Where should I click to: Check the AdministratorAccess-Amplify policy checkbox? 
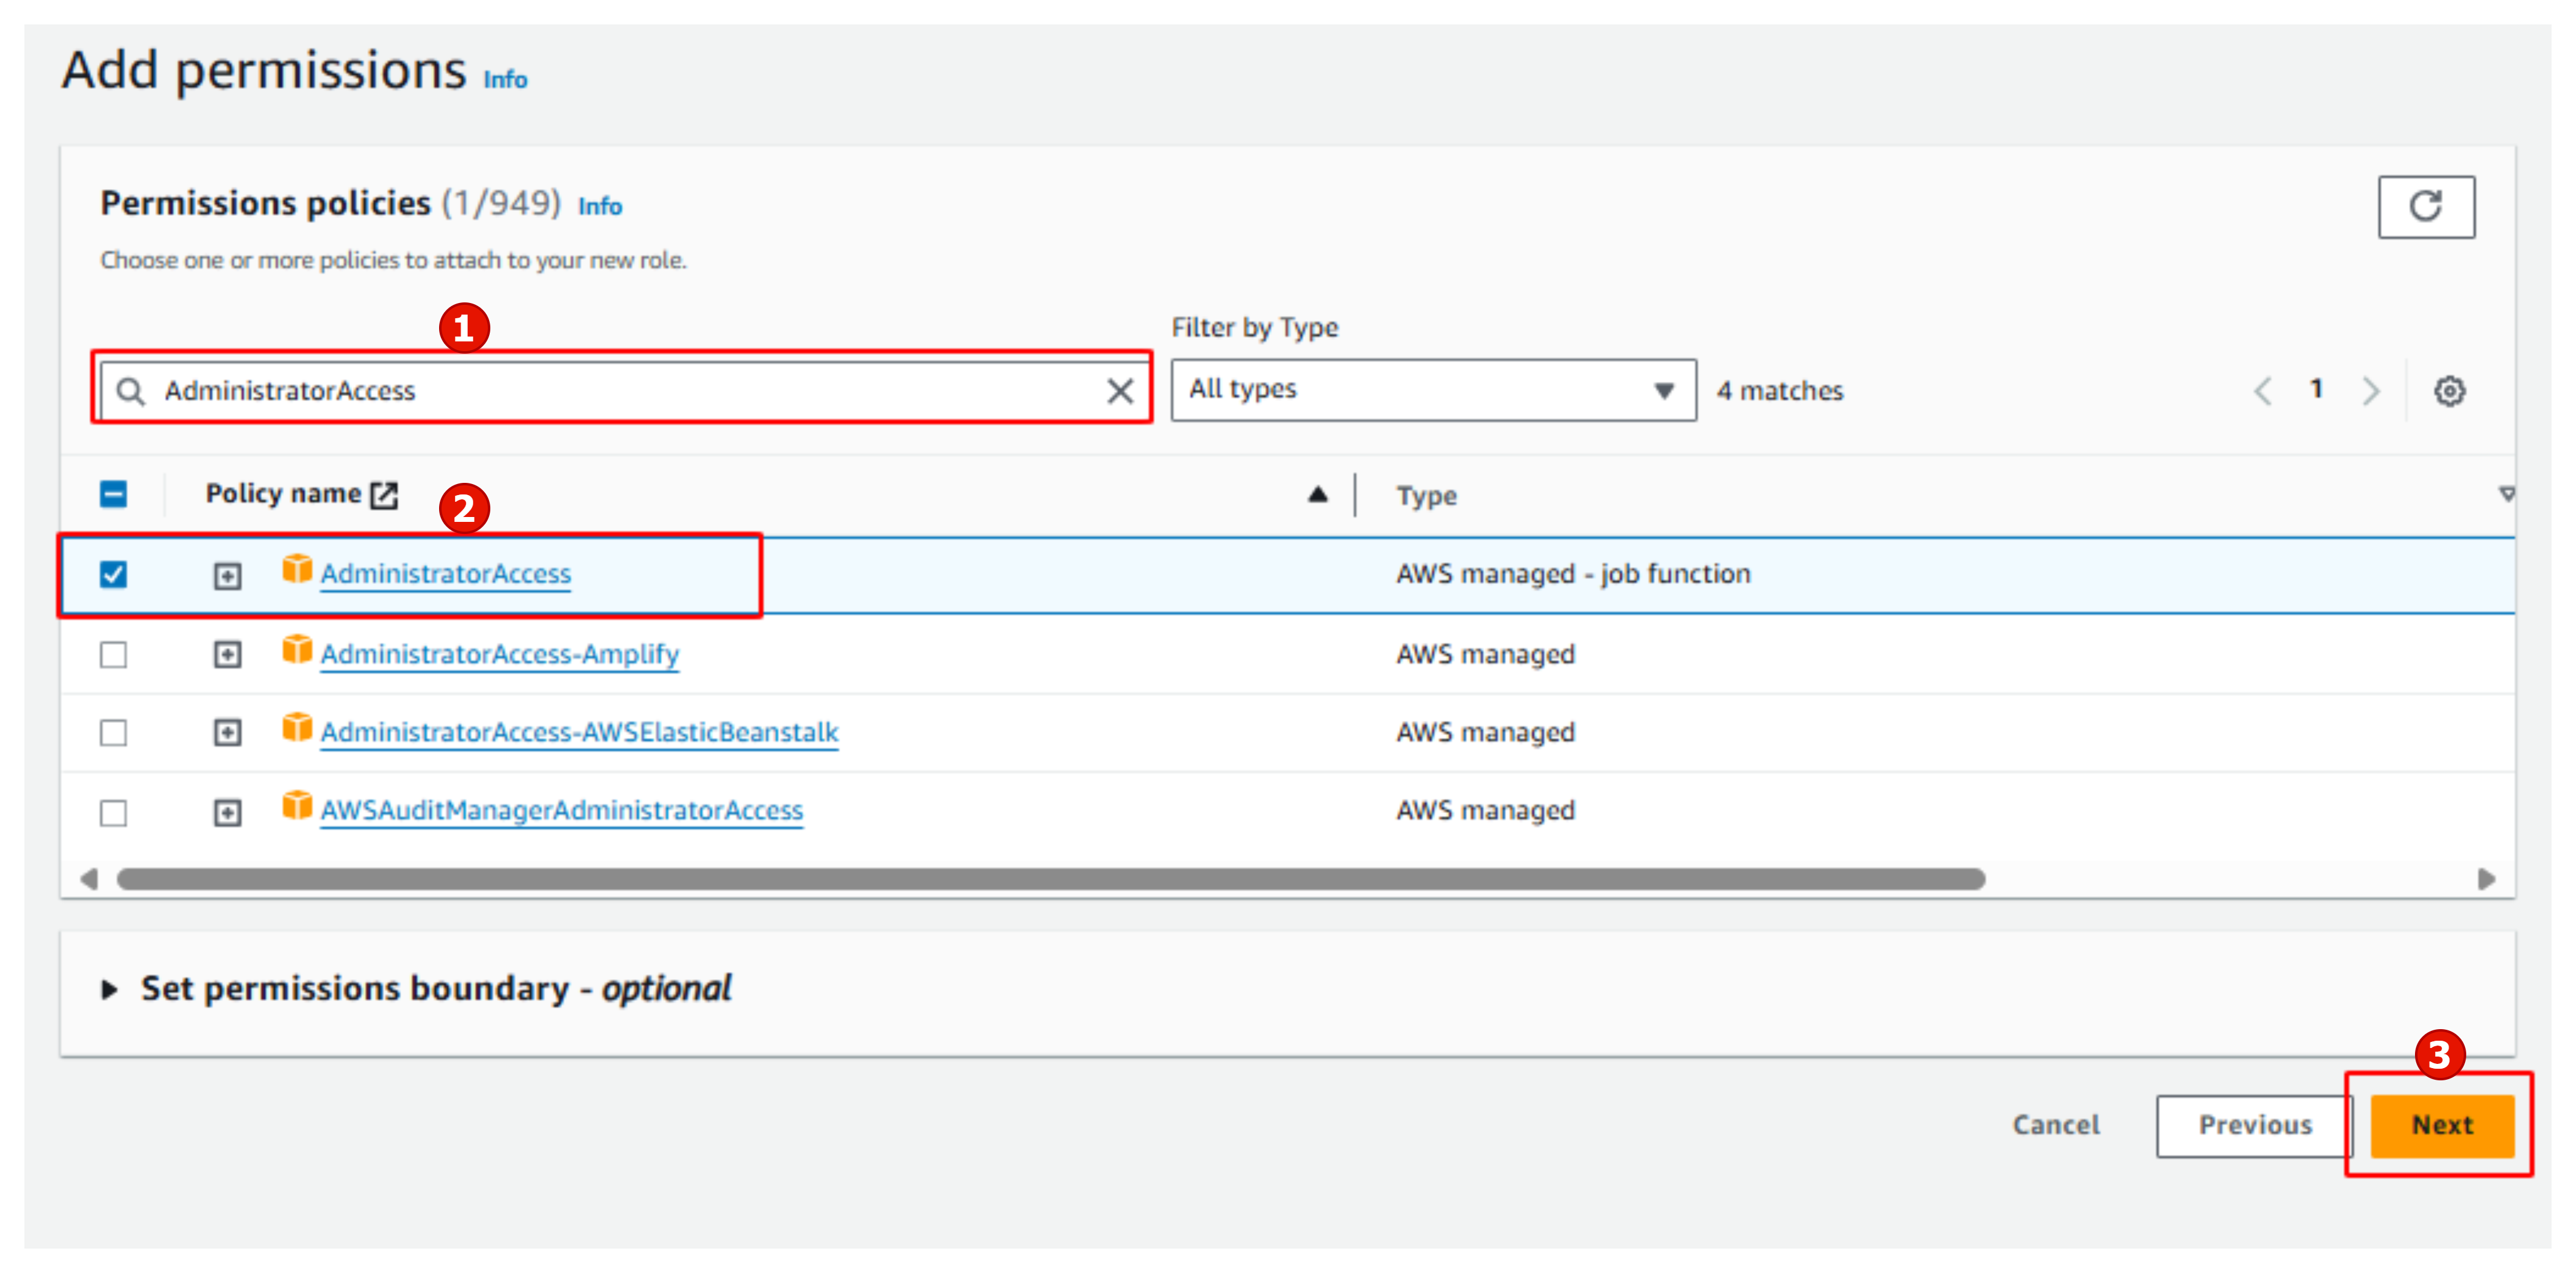pyautogui.click(x=113, y=654)
